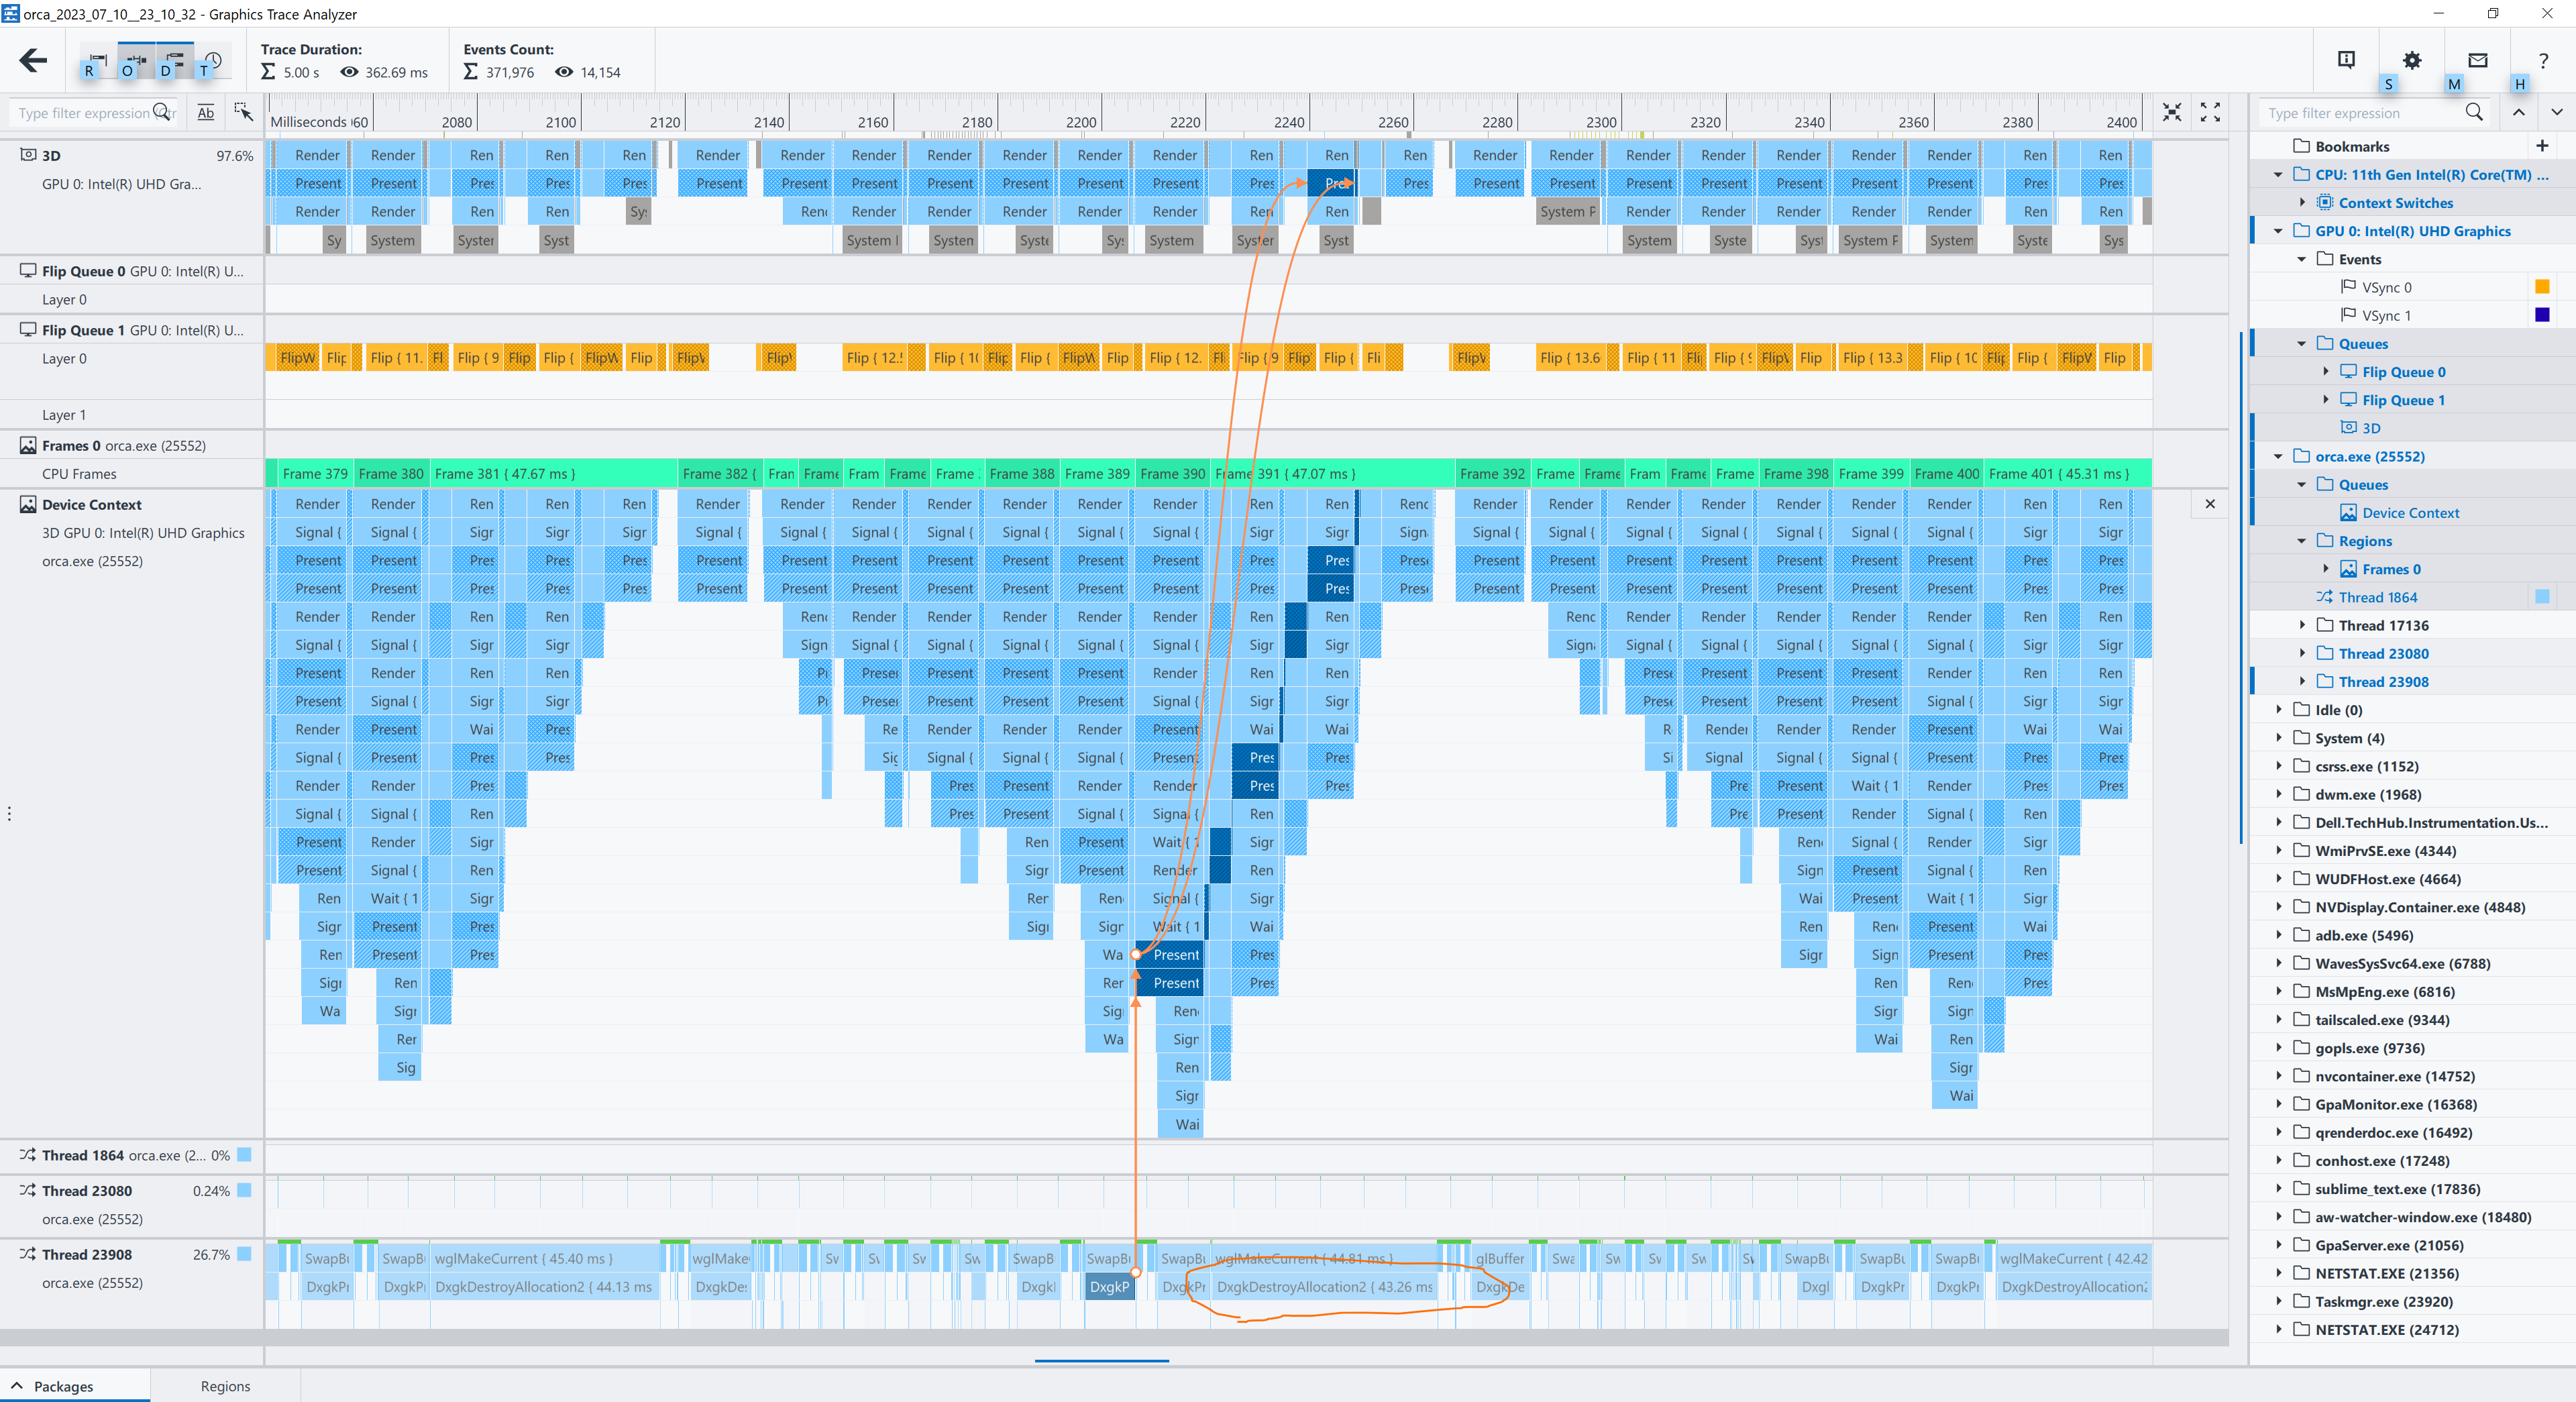
Task: Collapse the GPU 0 Intel UHD Graphics node
Action: [x=2278, y=231]
